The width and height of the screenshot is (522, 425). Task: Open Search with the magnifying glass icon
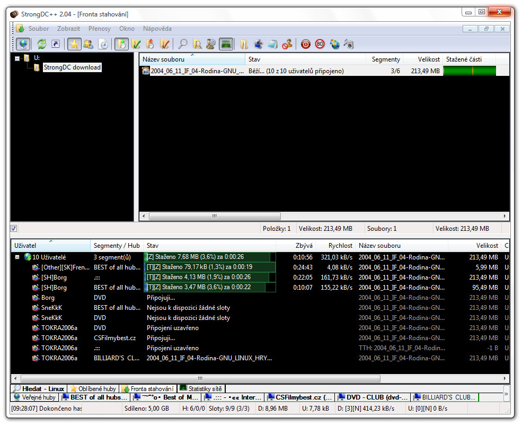tap(182, 44)
